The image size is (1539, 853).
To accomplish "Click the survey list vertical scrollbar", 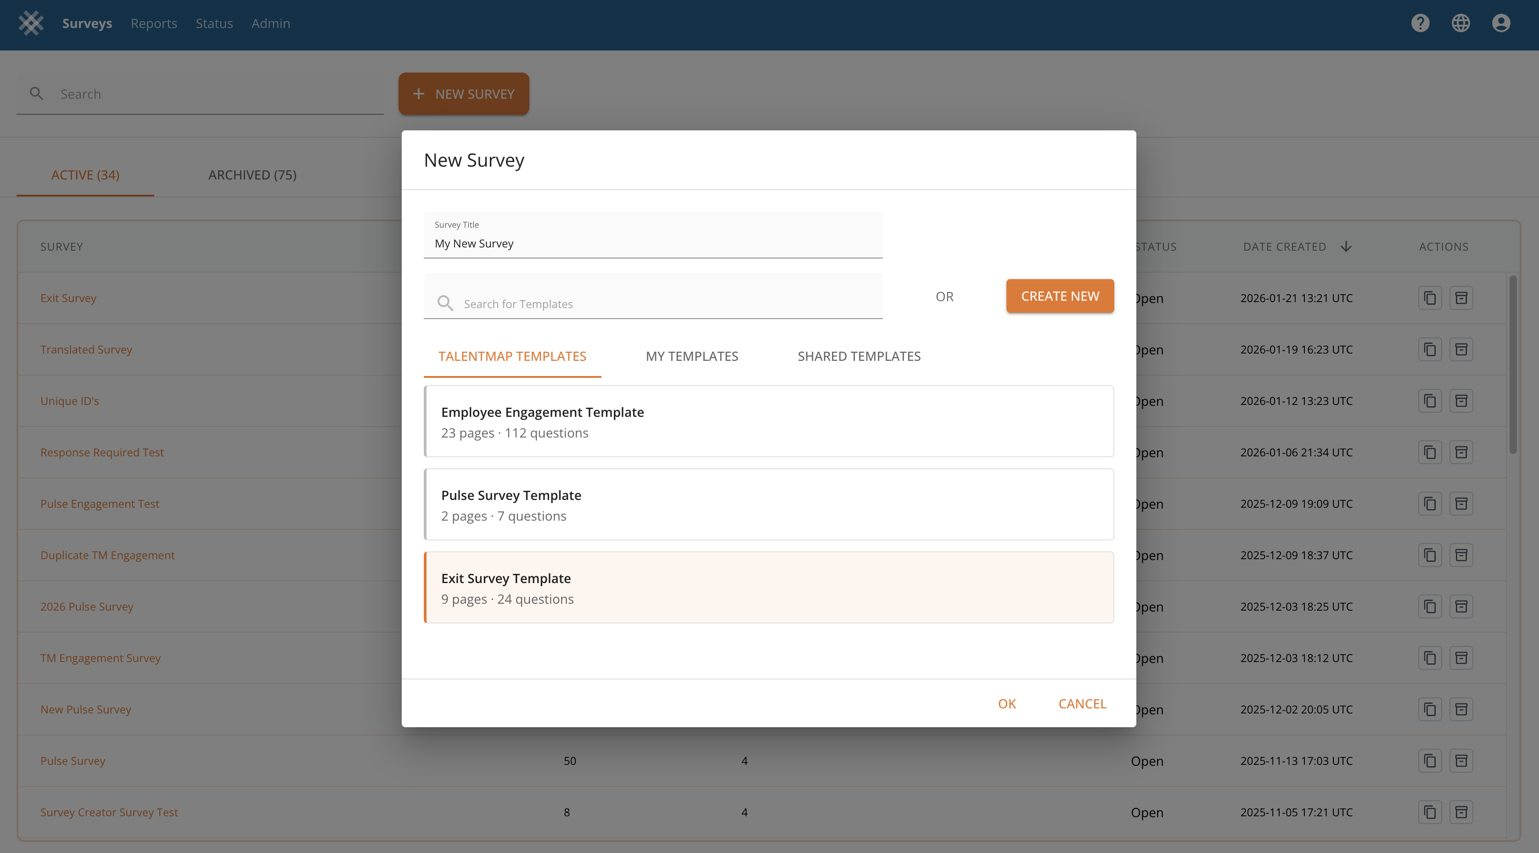I will coord(1513,365).
